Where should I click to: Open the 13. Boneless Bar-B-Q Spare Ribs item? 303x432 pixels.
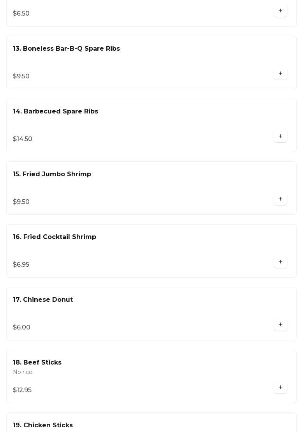[x=67, y=49]
